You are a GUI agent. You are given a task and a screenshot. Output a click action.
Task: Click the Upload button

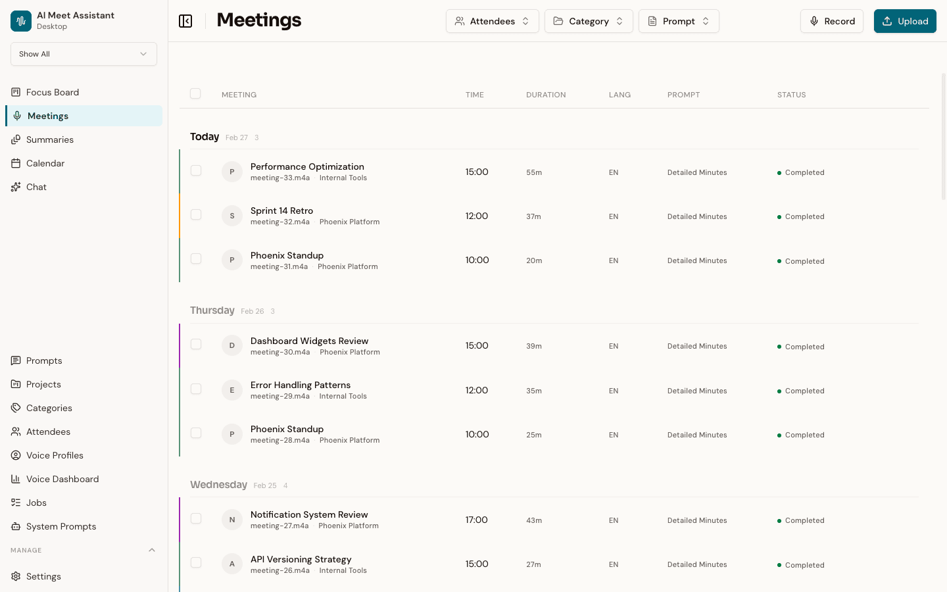click(x=905, y=20)
